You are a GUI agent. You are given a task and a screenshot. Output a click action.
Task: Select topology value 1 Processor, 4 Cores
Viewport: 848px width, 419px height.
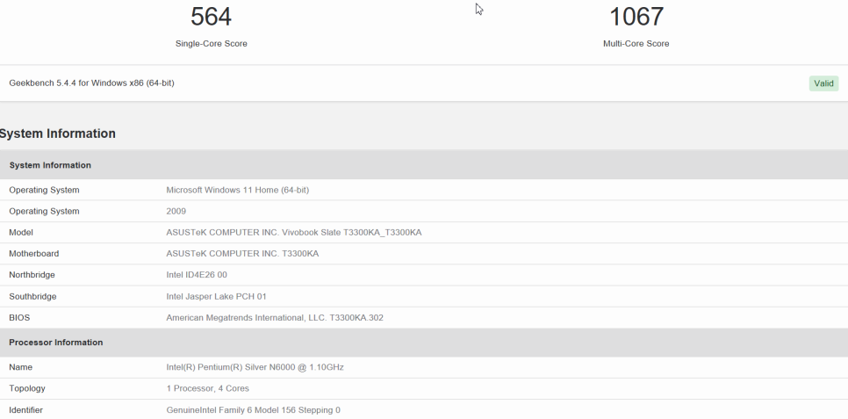click(x=208, y=388)
